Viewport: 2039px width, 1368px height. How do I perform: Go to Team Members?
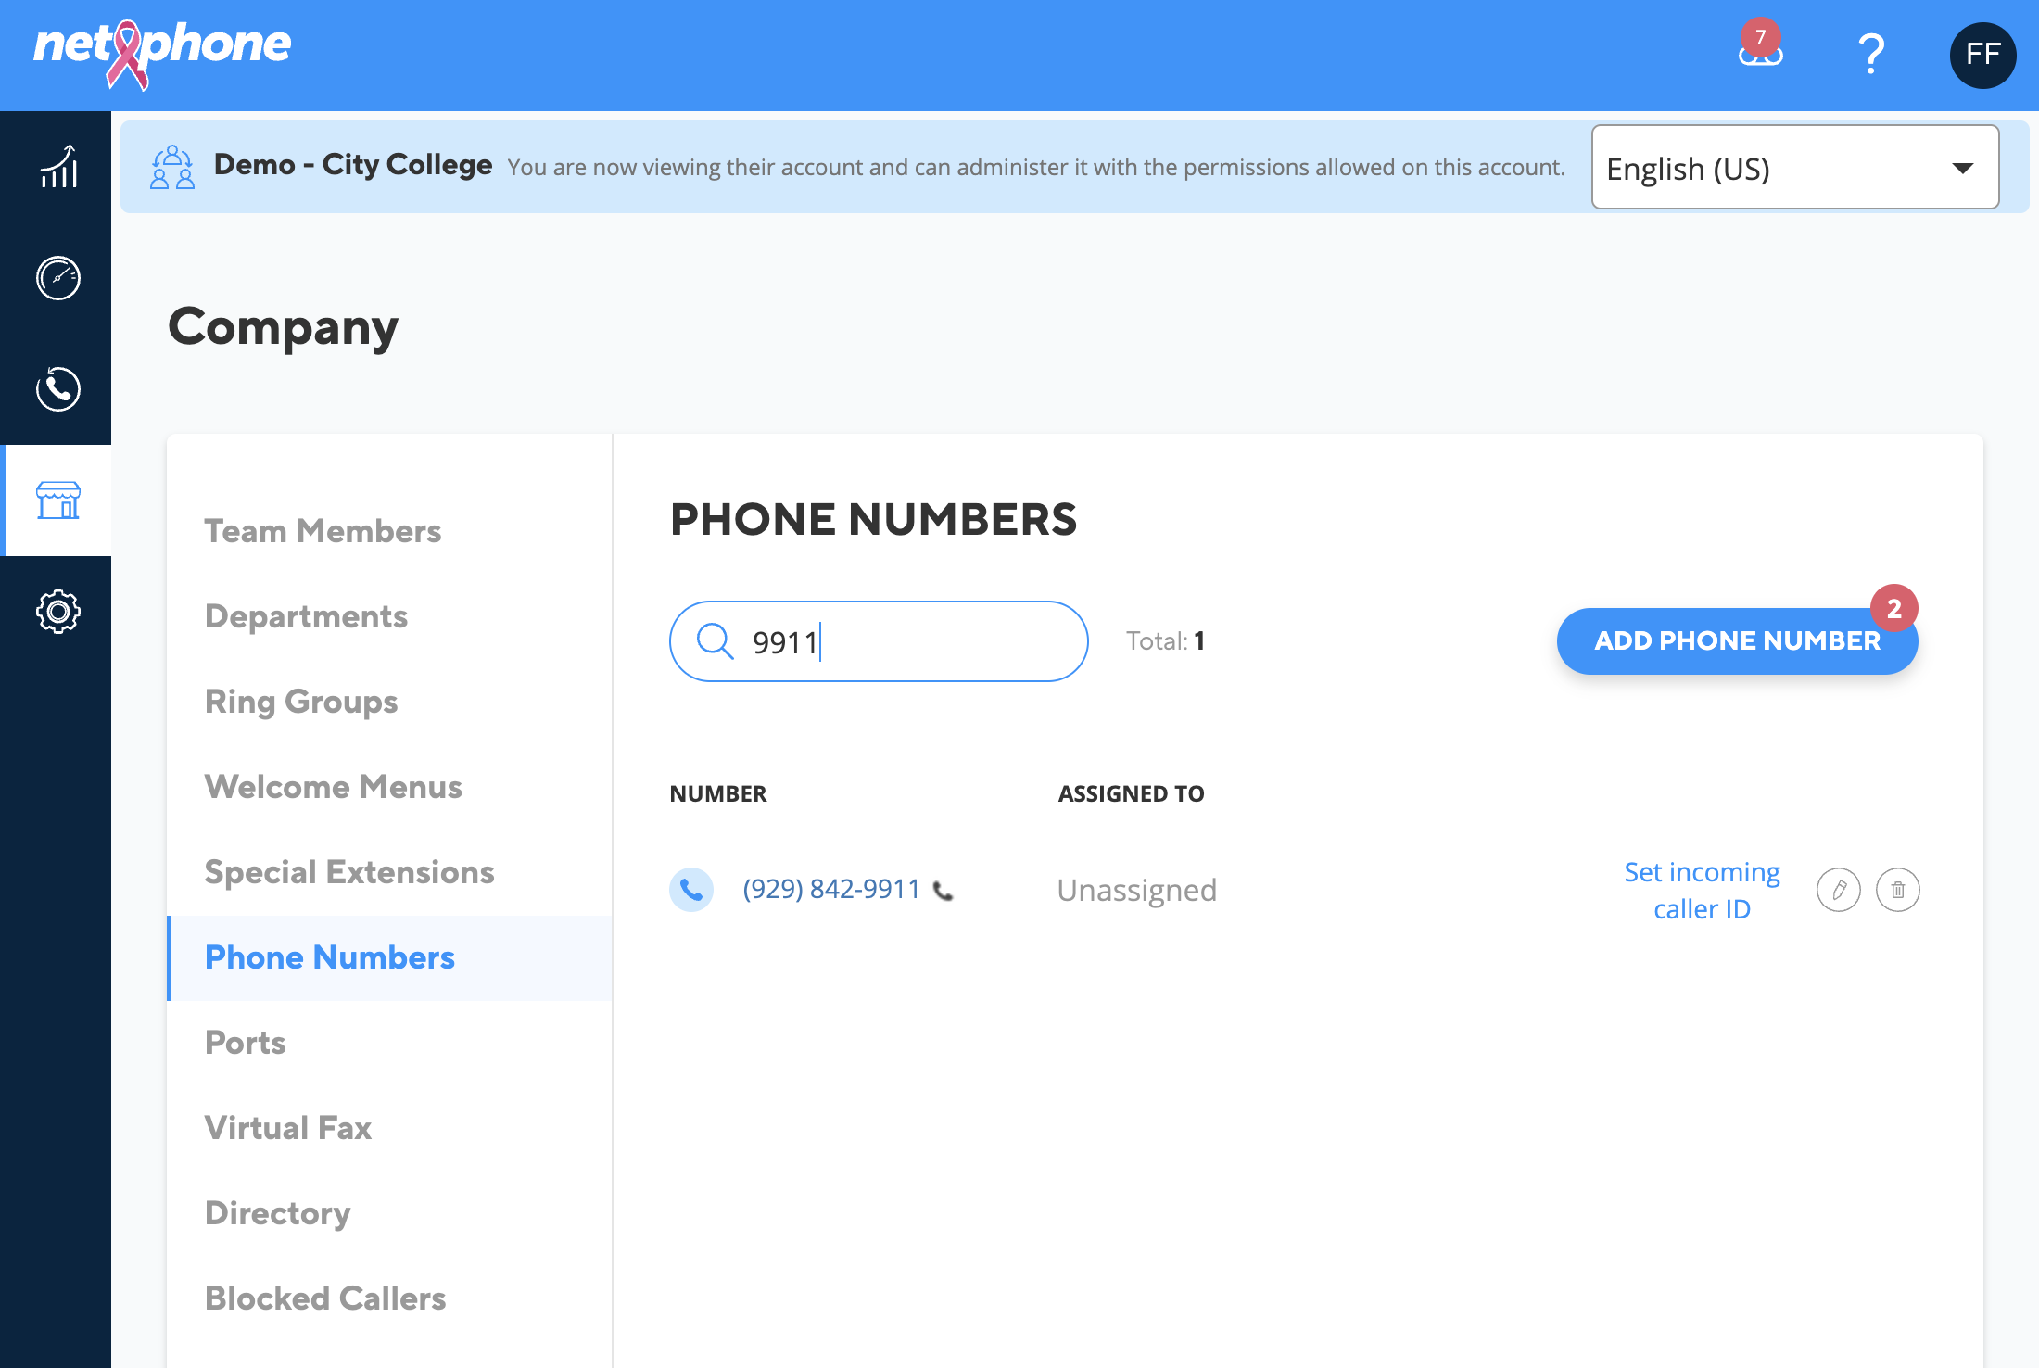pyautogui.click(x=323, y=531)
